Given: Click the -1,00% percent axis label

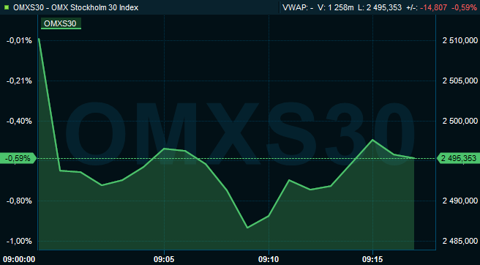Looking at the screenshot, I should (x=19, y=241).
